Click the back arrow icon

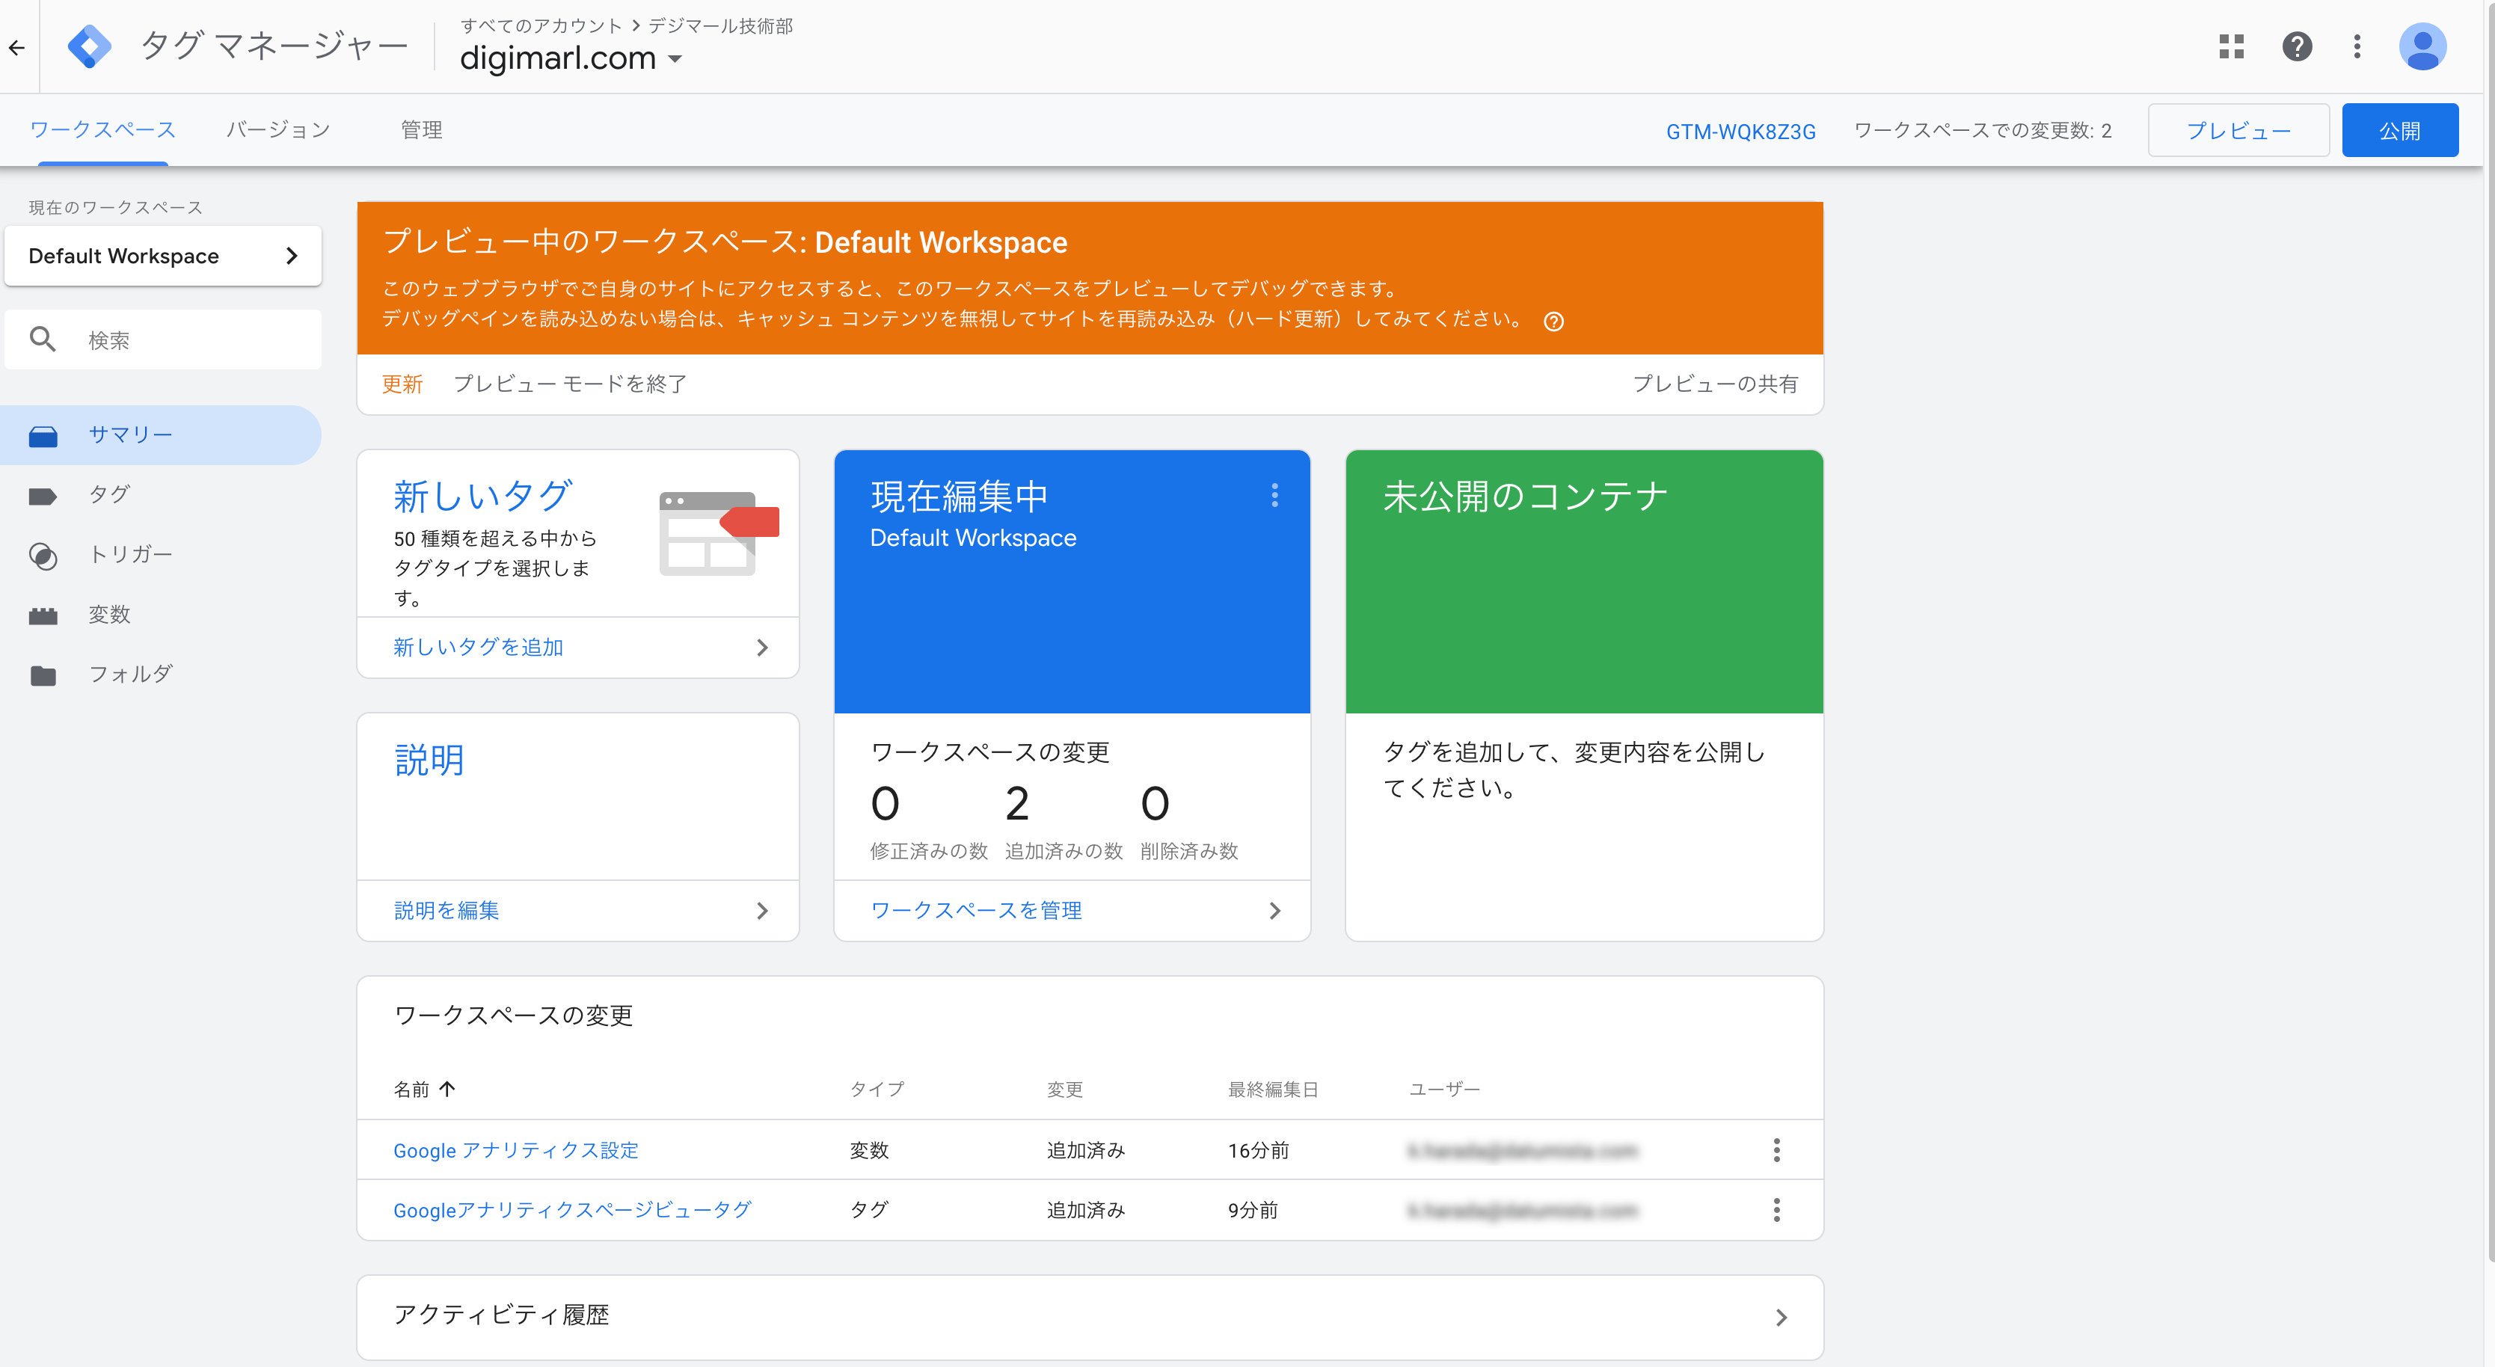tap(16, 47)
